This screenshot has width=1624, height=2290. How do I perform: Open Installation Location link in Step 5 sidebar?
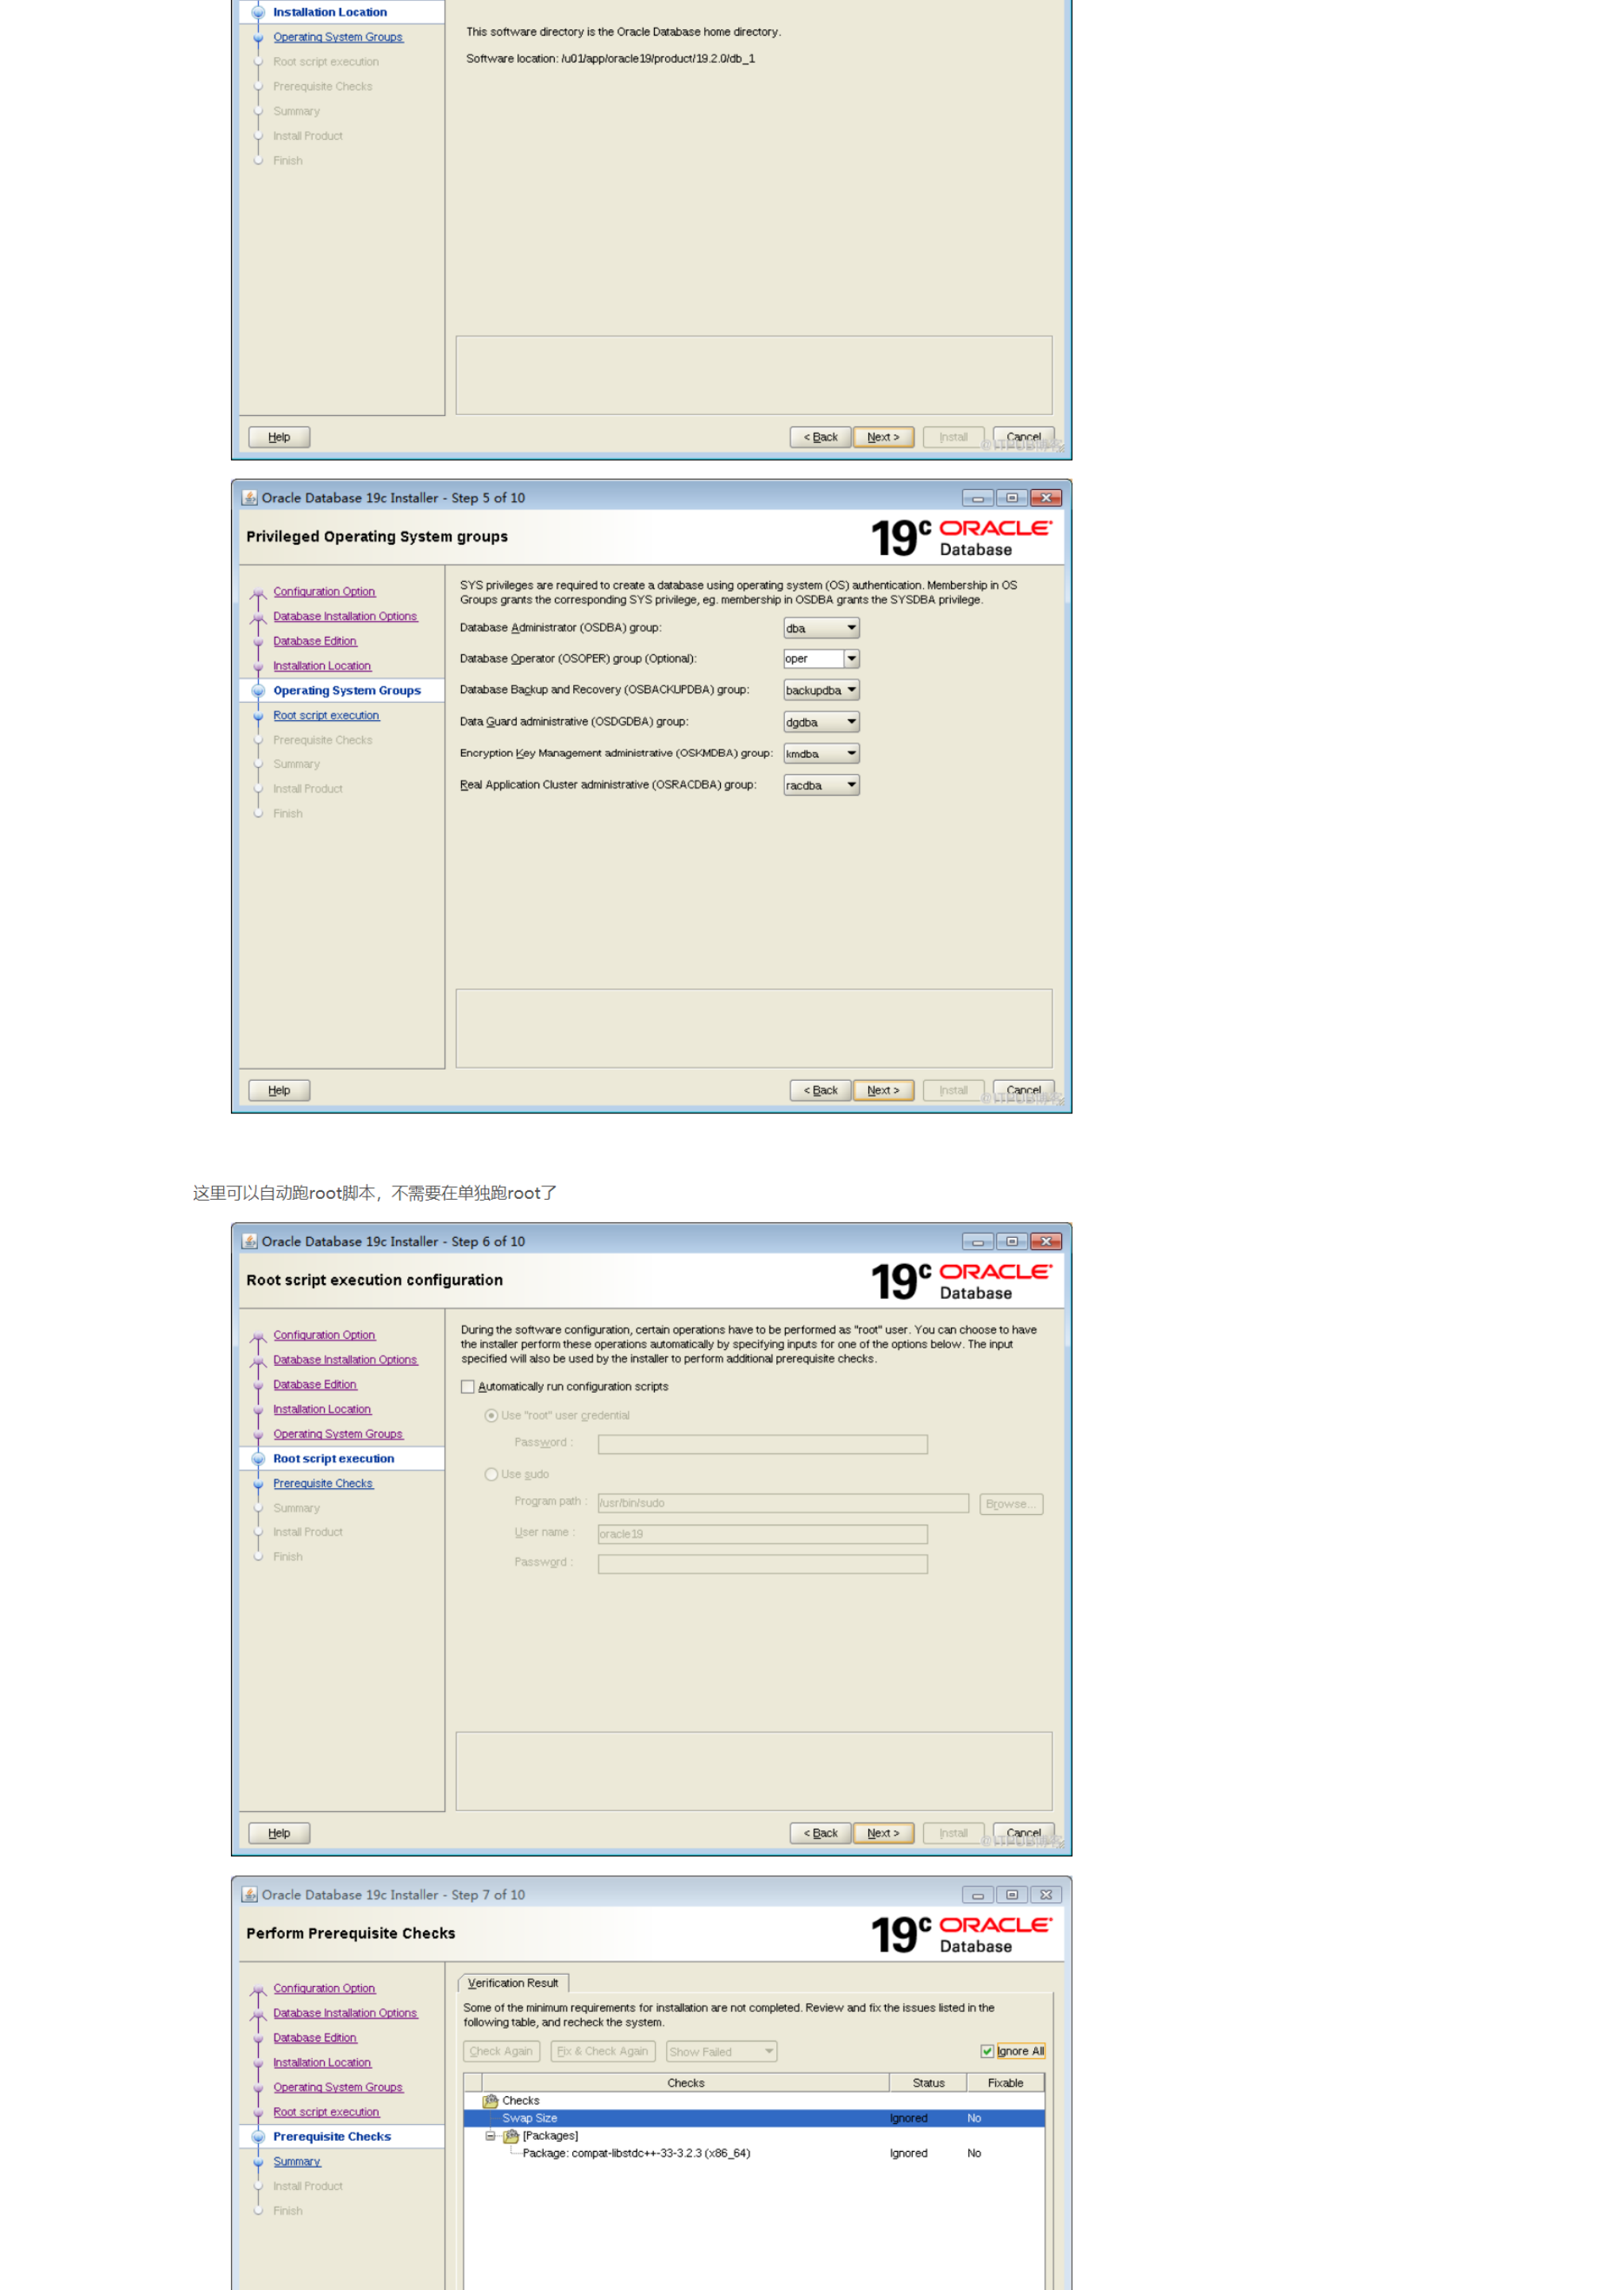(x=322, y=666)
